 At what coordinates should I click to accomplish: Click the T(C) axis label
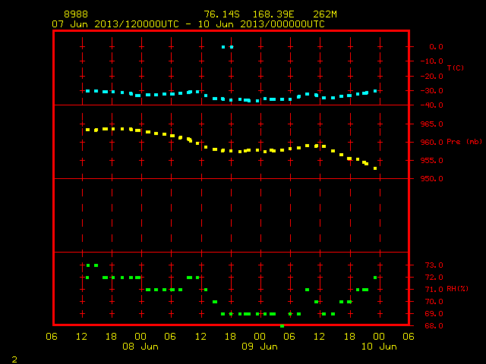456,67
